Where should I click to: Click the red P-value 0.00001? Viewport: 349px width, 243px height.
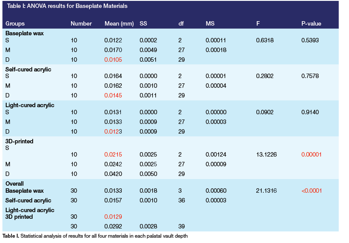311,154
